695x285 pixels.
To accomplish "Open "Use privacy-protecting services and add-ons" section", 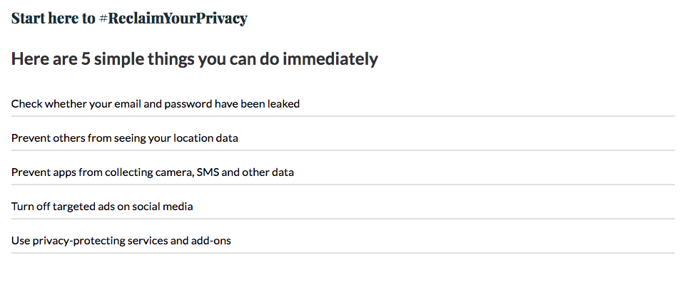I will tap(121, 241).
